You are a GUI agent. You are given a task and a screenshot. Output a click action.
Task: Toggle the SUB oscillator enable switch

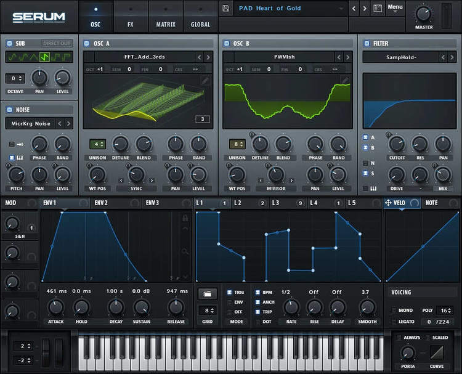[9, 43]
